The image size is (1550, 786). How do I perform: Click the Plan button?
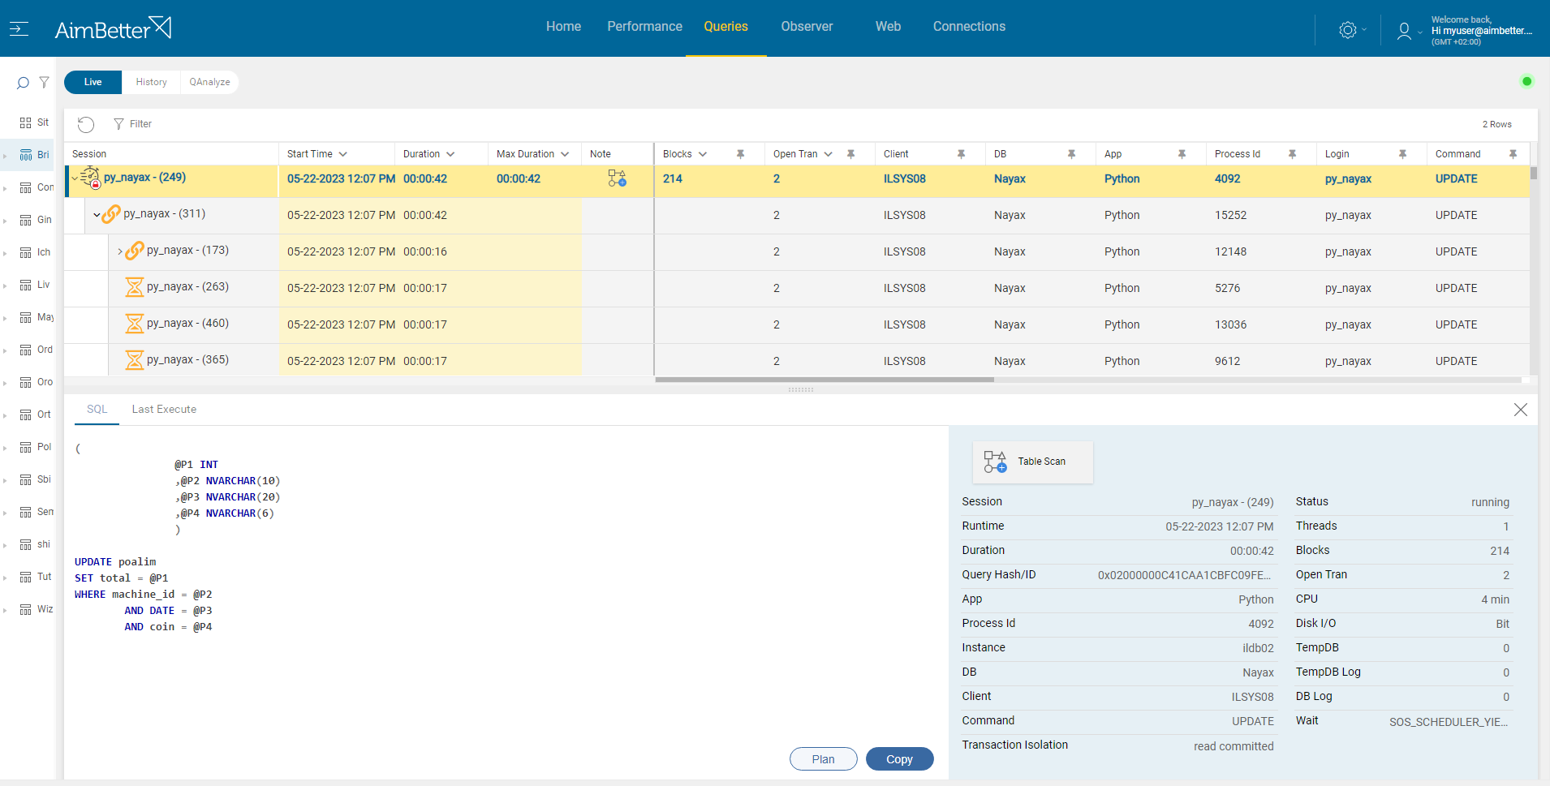[823, 759]
